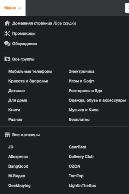Click the scissors icon for Промокоды
Viewport: 129px width, 194px height.
pos(7,33)
